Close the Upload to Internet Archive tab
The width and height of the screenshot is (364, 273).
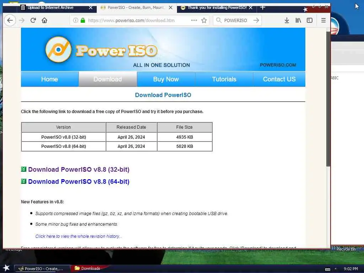(91, 8)
